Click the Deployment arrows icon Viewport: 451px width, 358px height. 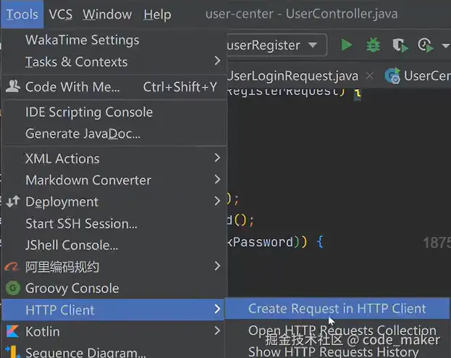tap(12, 202)
